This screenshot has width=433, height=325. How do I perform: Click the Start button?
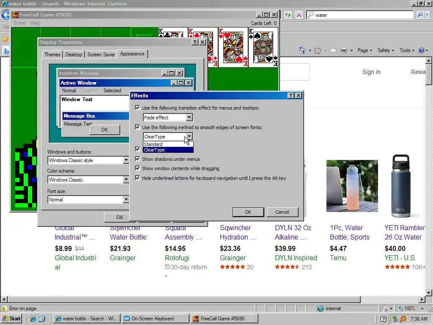pyautogui.click(x=11, y=319)
